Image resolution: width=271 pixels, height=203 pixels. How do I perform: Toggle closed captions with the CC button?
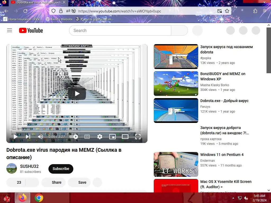coord(87,137)
